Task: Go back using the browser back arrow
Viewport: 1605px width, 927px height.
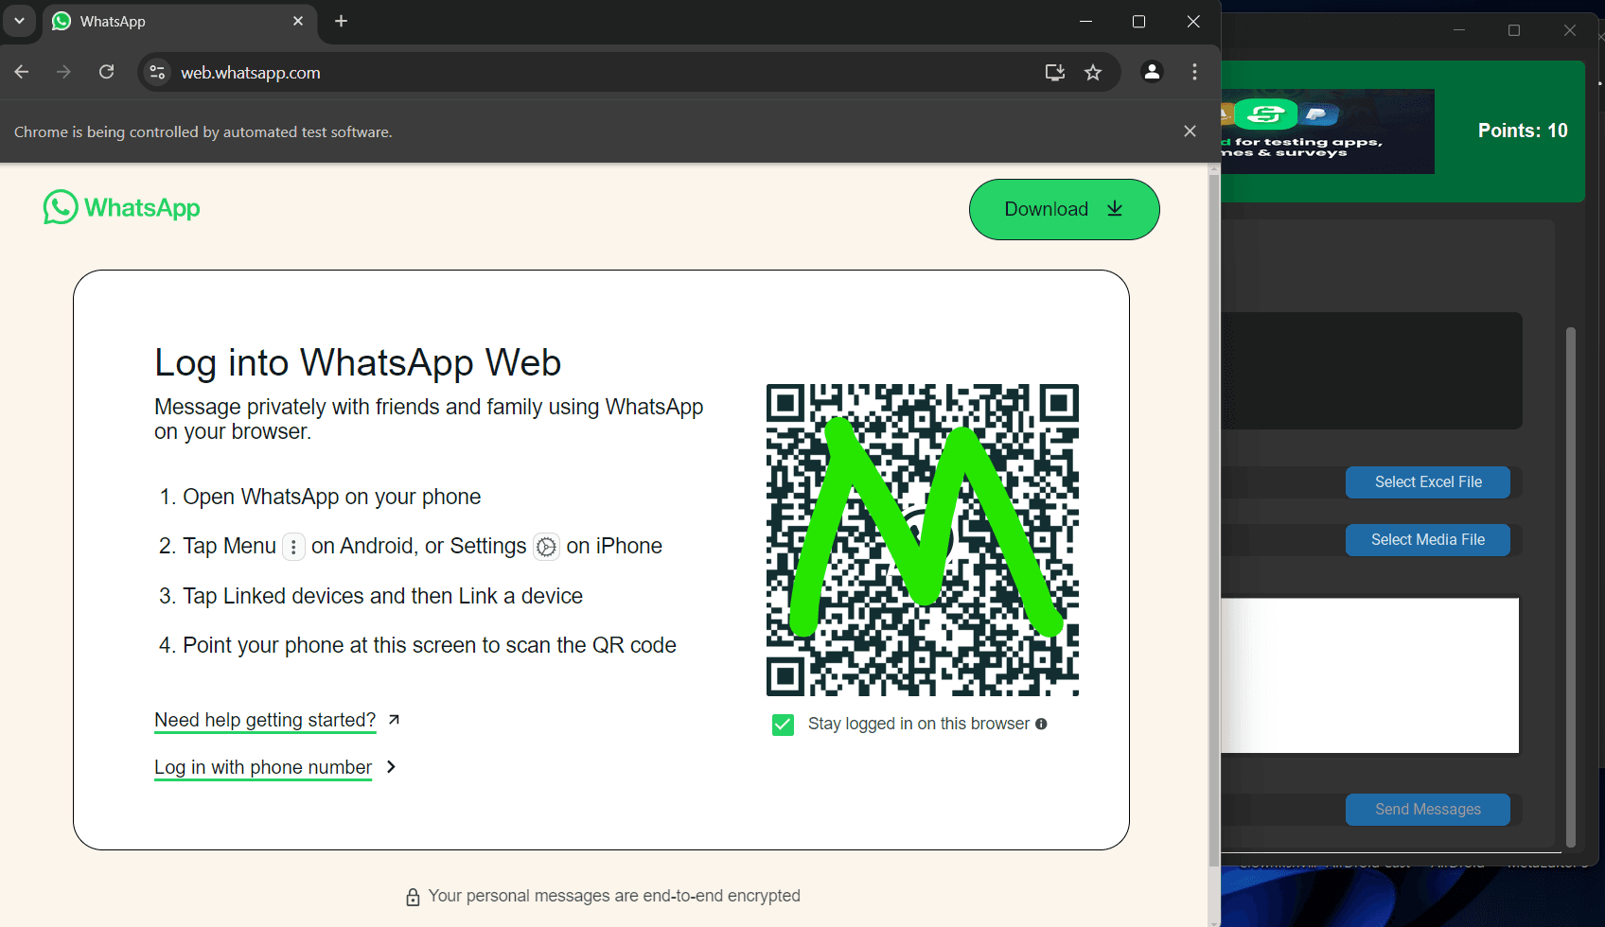Action: tap(22, 72)
